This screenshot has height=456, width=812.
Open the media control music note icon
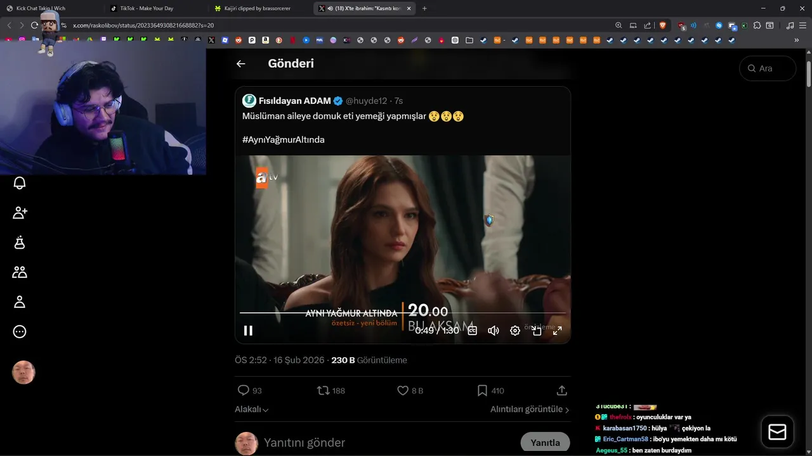click(x=790, y=25)
